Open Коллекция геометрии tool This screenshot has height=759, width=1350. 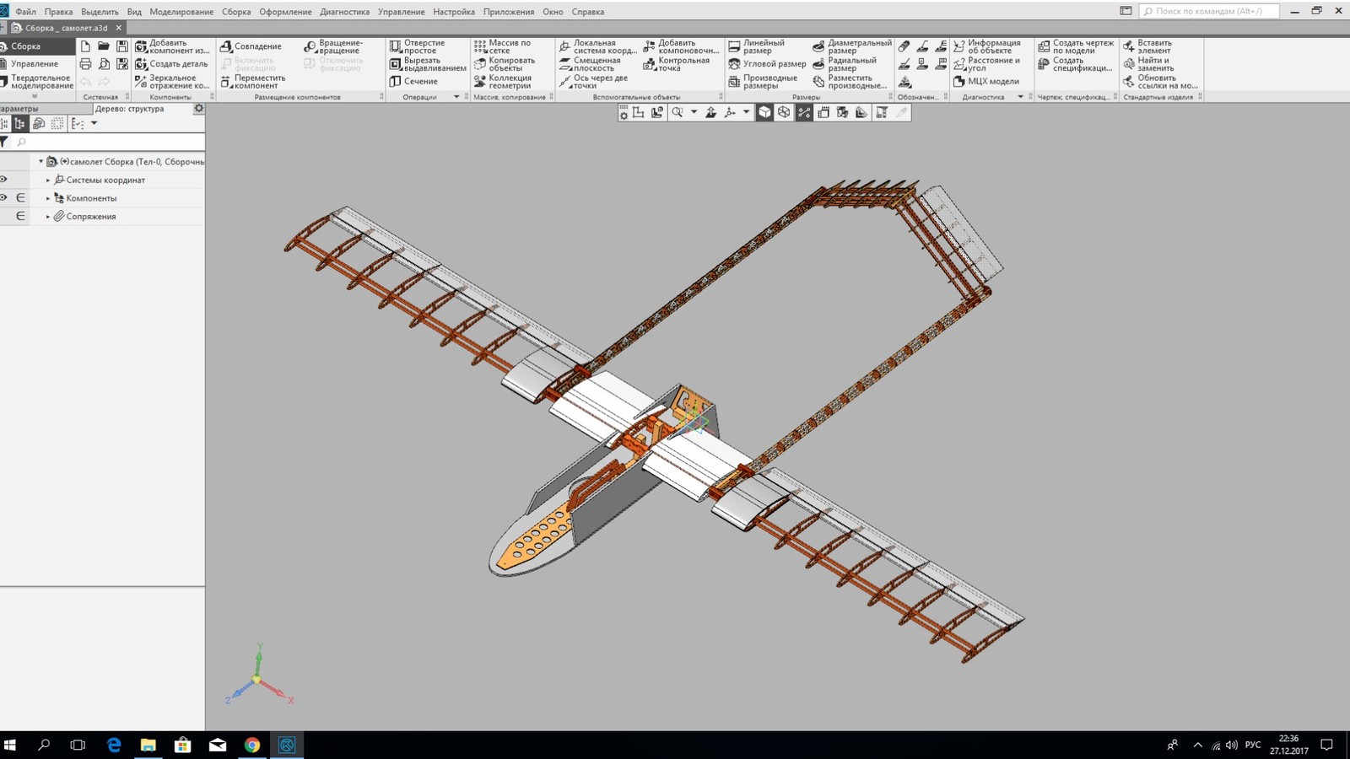pyautogui.click(x=503, y=82)
